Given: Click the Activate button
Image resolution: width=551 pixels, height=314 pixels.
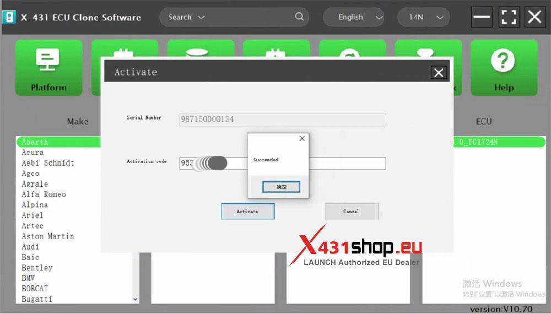Looking at the screenshot, I should [x=248, y=211].
